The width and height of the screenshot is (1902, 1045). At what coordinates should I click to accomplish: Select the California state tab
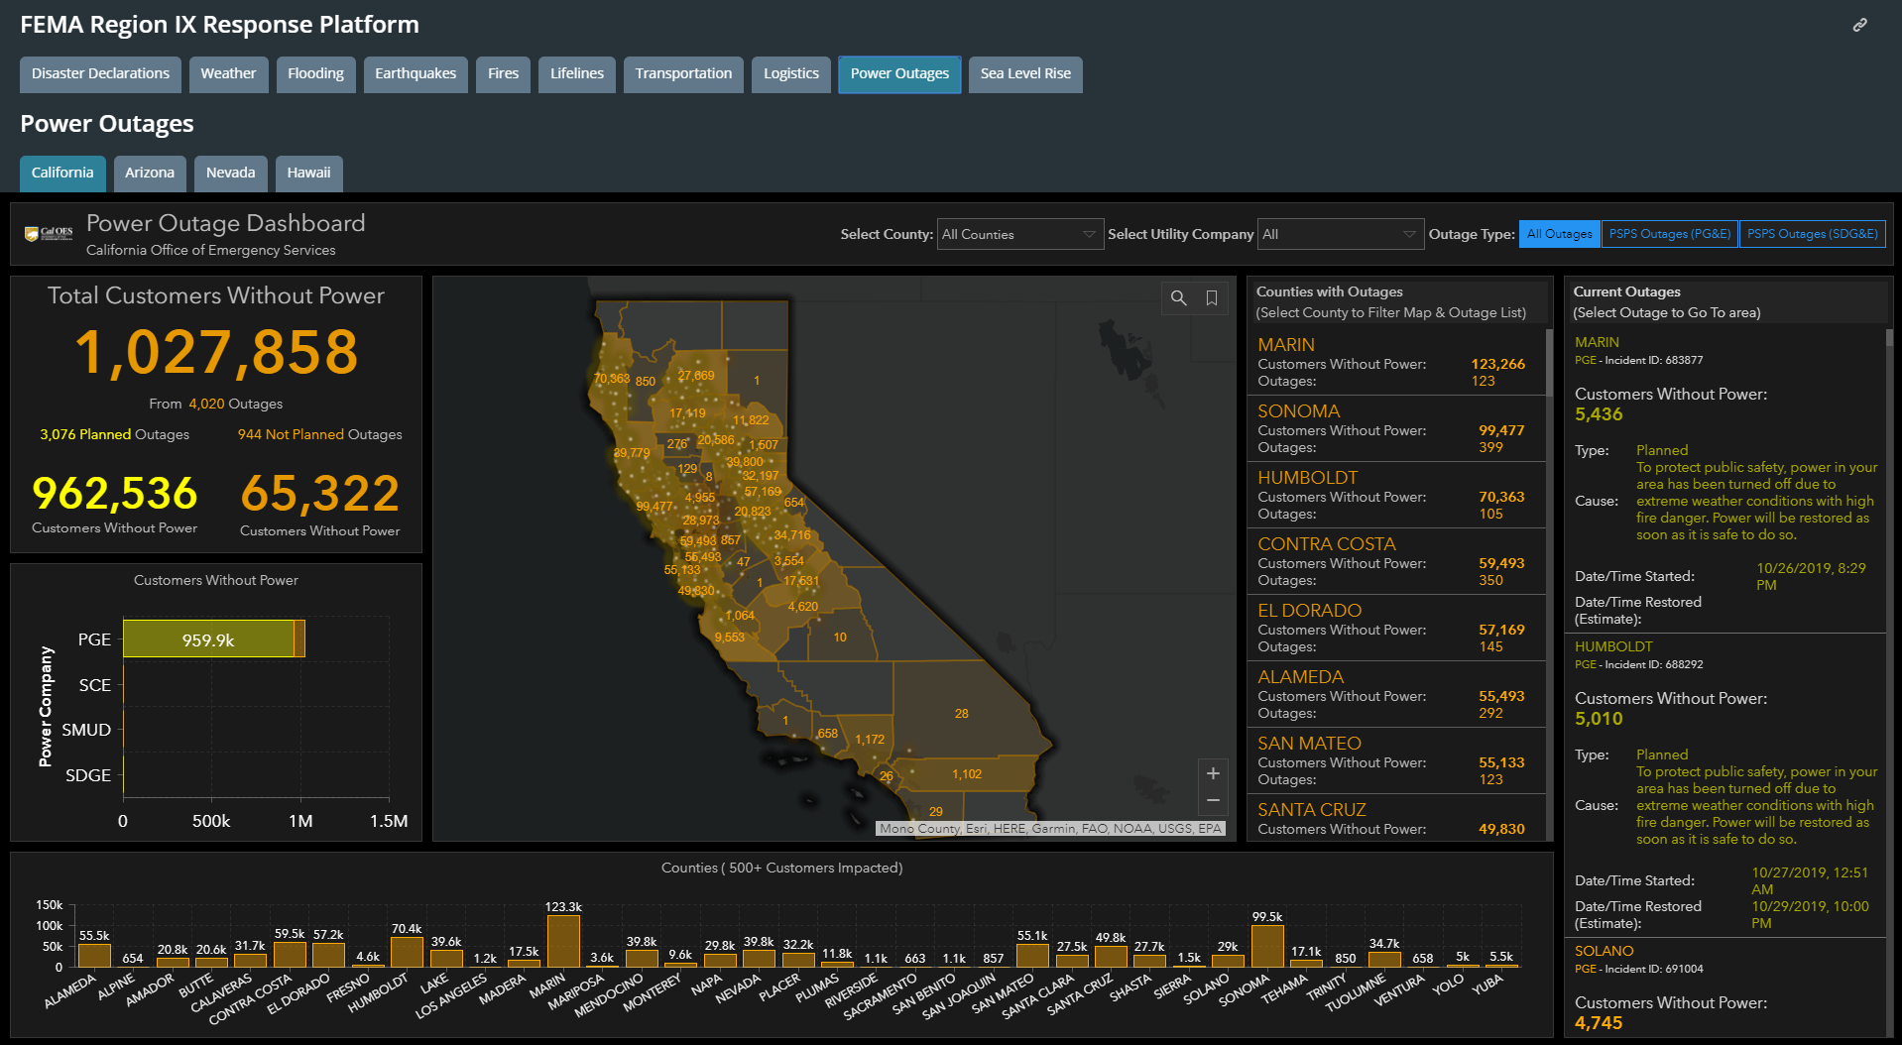[x=62, y=173]
